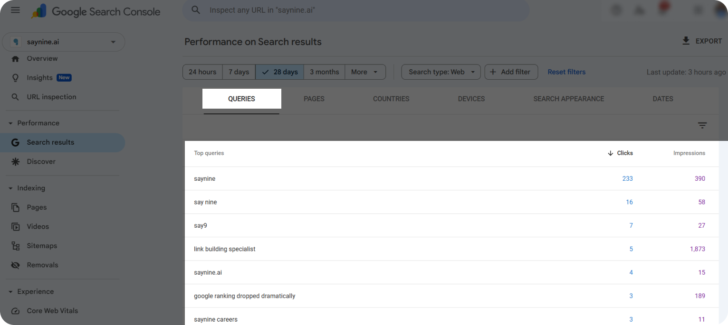Click the 'link building specialist' query
The width and height of the screenshot is (728, 325).
coord(225,249)
